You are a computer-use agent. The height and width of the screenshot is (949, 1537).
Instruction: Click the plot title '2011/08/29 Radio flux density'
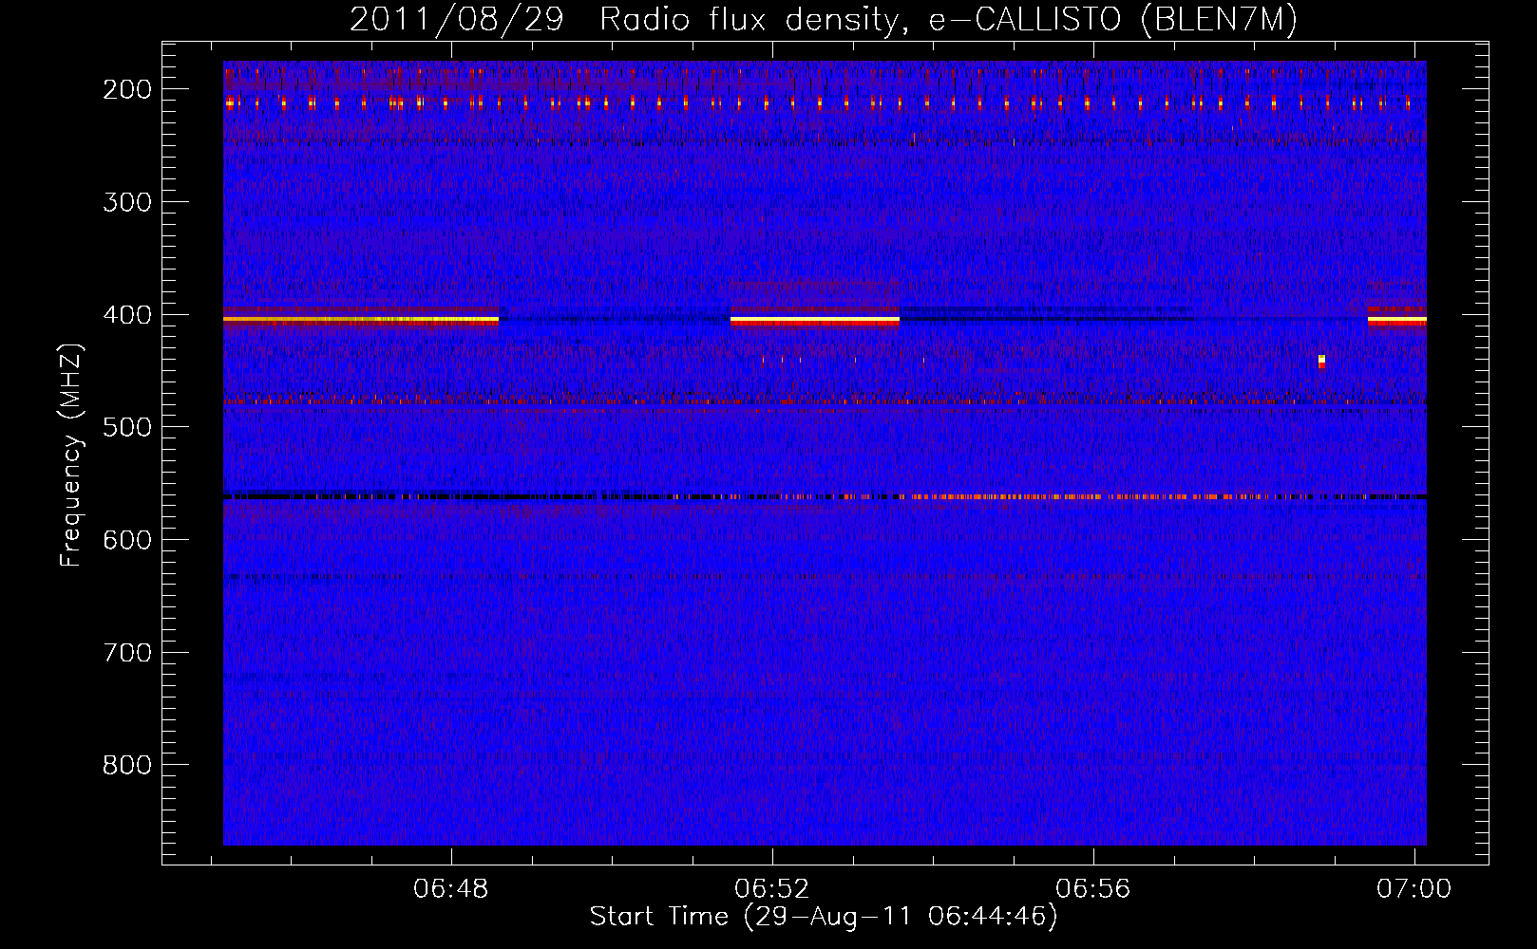(824, 19)
